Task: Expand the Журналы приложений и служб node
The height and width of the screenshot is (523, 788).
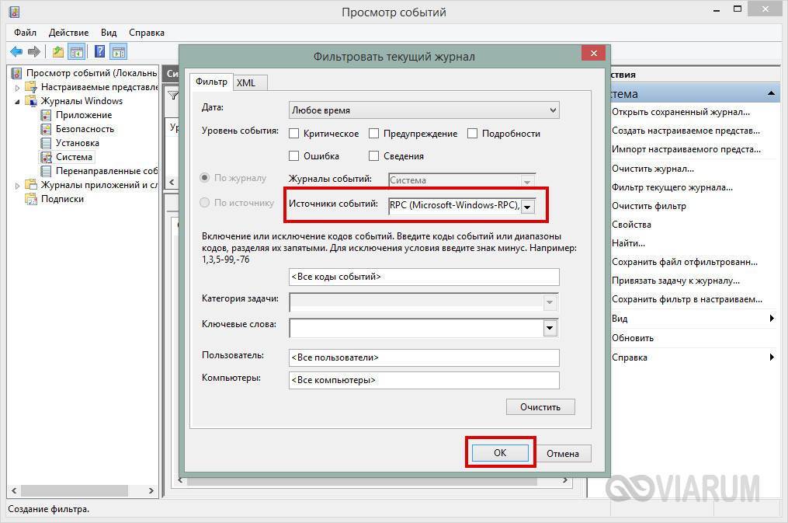Action: click(x=18, y=185)
